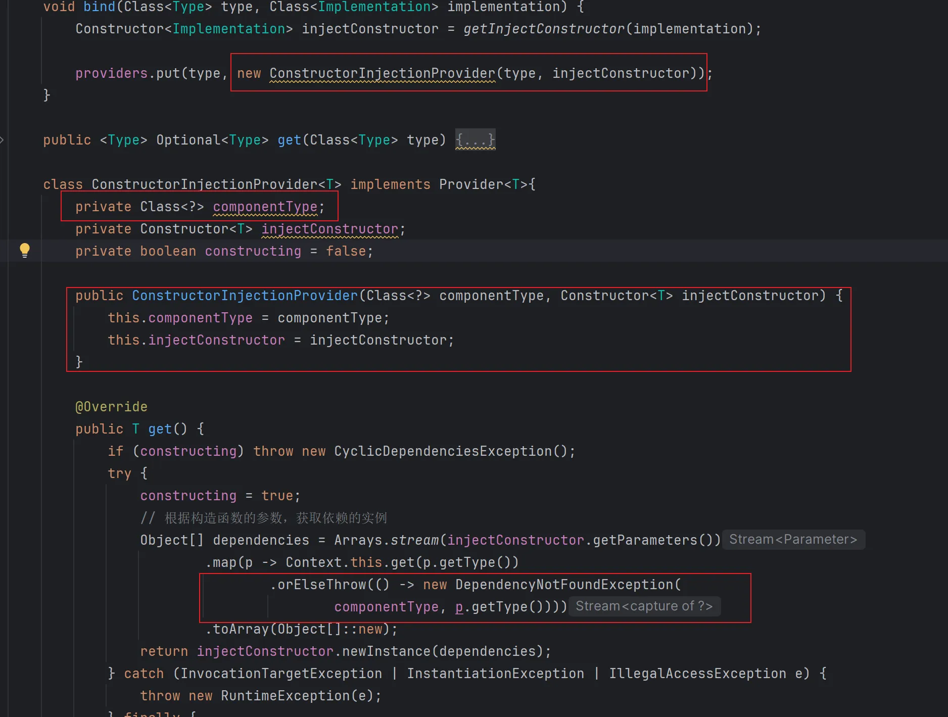The width and height of the screenshot is (948, 717).
Task: Click the Stream<capture of ?> inlay hint
Action: coord(644,606)
